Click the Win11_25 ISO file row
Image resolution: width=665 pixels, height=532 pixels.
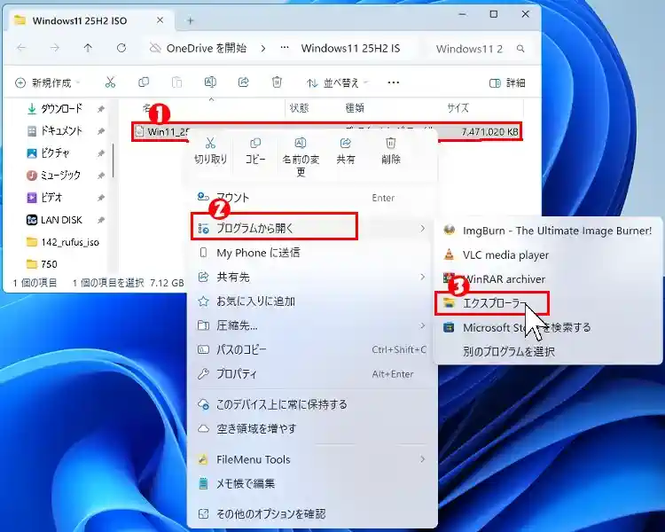pos(327,132)
